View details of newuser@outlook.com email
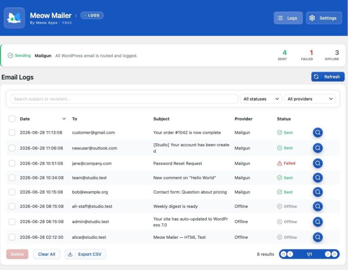 point(318,148)
